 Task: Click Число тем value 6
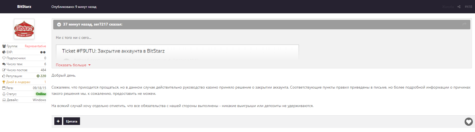[45, 64]
